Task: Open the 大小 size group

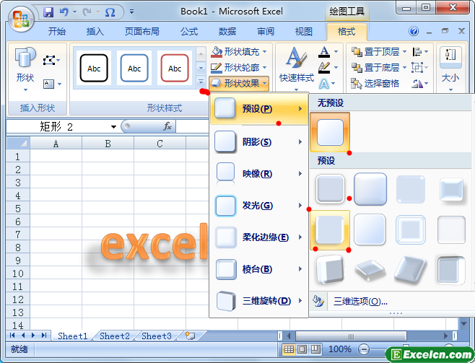Action: pyautogui.click(x=450, y=69)
